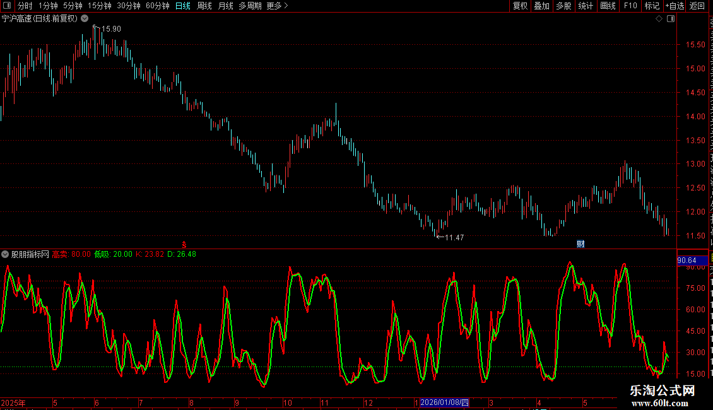Click the K: 23.82 value
Viewport: 713px width, 410px height.
(150, 254)
